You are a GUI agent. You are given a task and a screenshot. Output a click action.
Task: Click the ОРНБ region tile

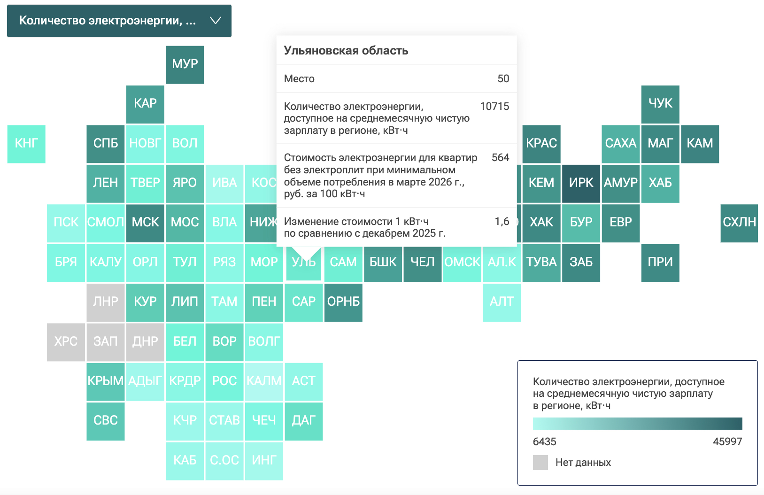[x=343, y=302]
